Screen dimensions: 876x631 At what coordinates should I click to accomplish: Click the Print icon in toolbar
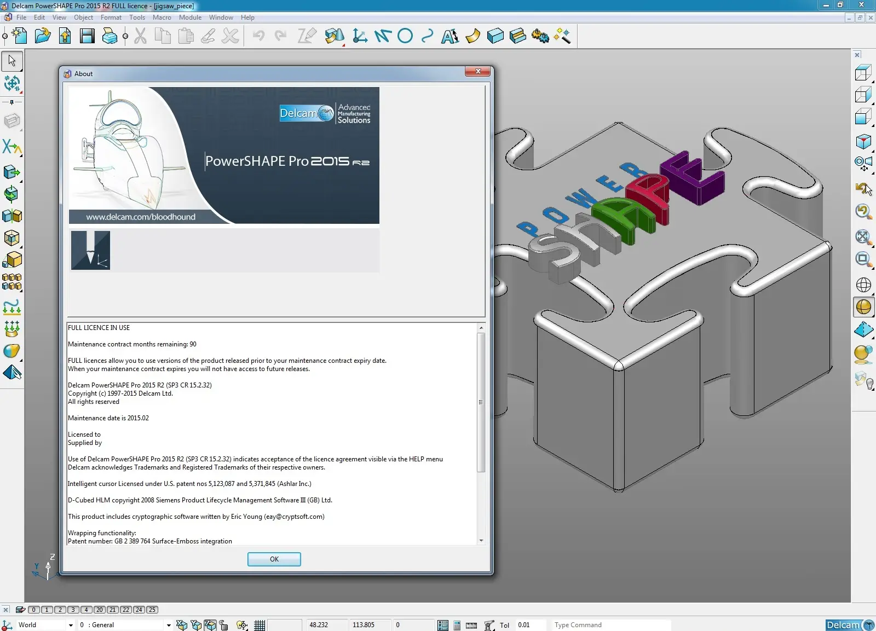click(x=109, y=36)
